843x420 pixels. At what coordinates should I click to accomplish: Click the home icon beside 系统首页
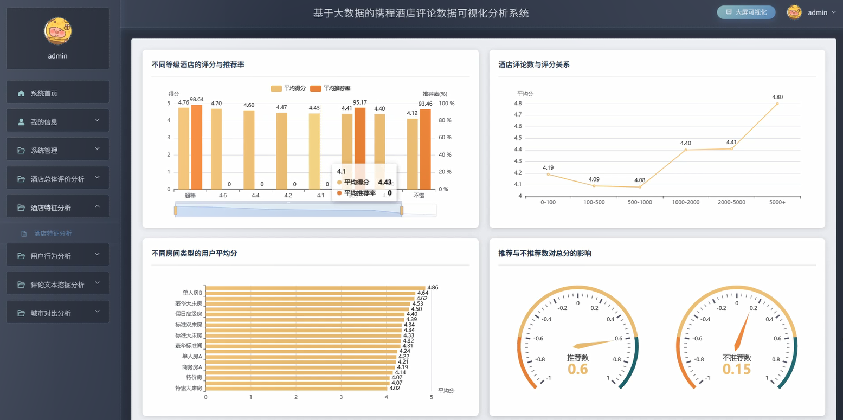coord(21,93)
